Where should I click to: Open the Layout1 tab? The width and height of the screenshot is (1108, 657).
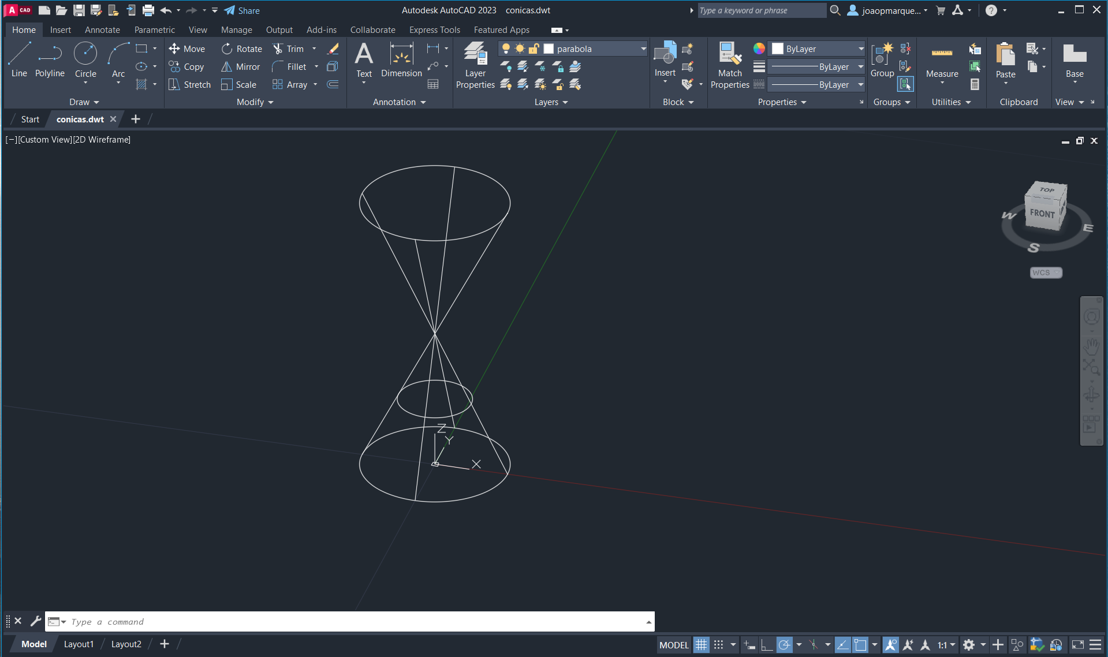pos(79,644)
